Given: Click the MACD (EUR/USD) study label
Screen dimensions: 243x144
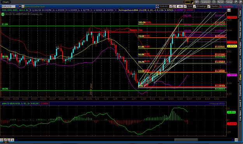Looking at the screenshot, I should tap(16, 104).
